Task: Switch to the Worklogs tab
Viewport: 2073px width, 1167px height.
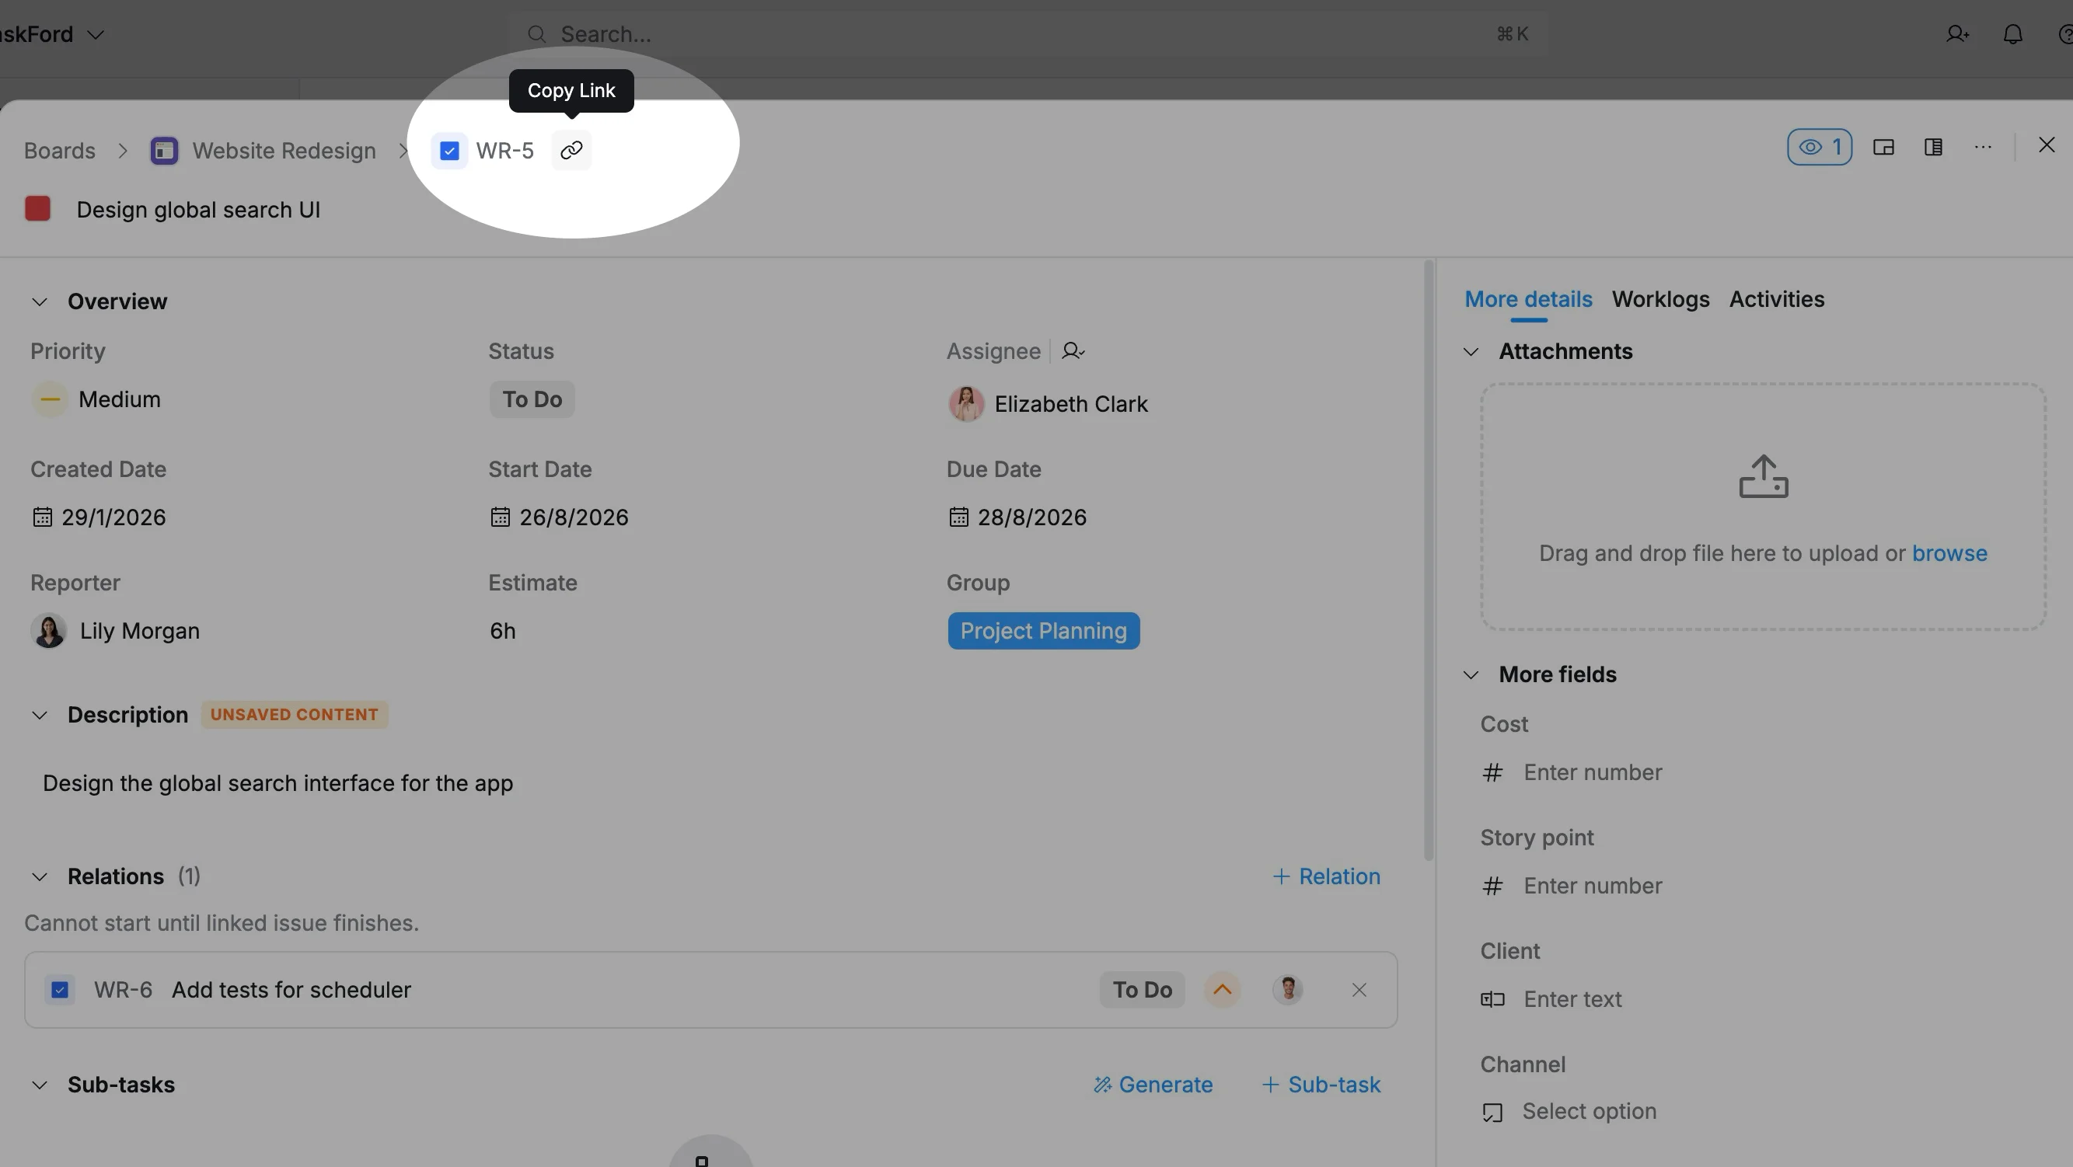Action: coord(1660,298)
